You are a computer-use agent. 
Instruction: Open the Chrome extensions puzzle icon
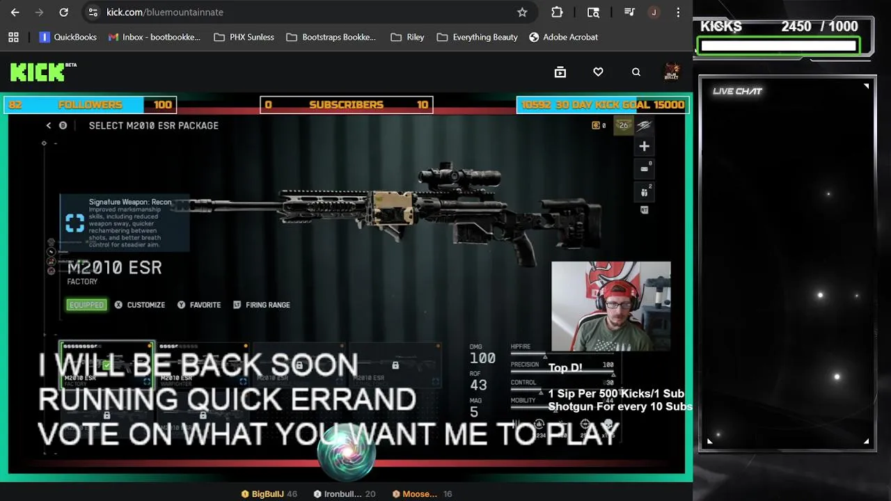point(557,12)
